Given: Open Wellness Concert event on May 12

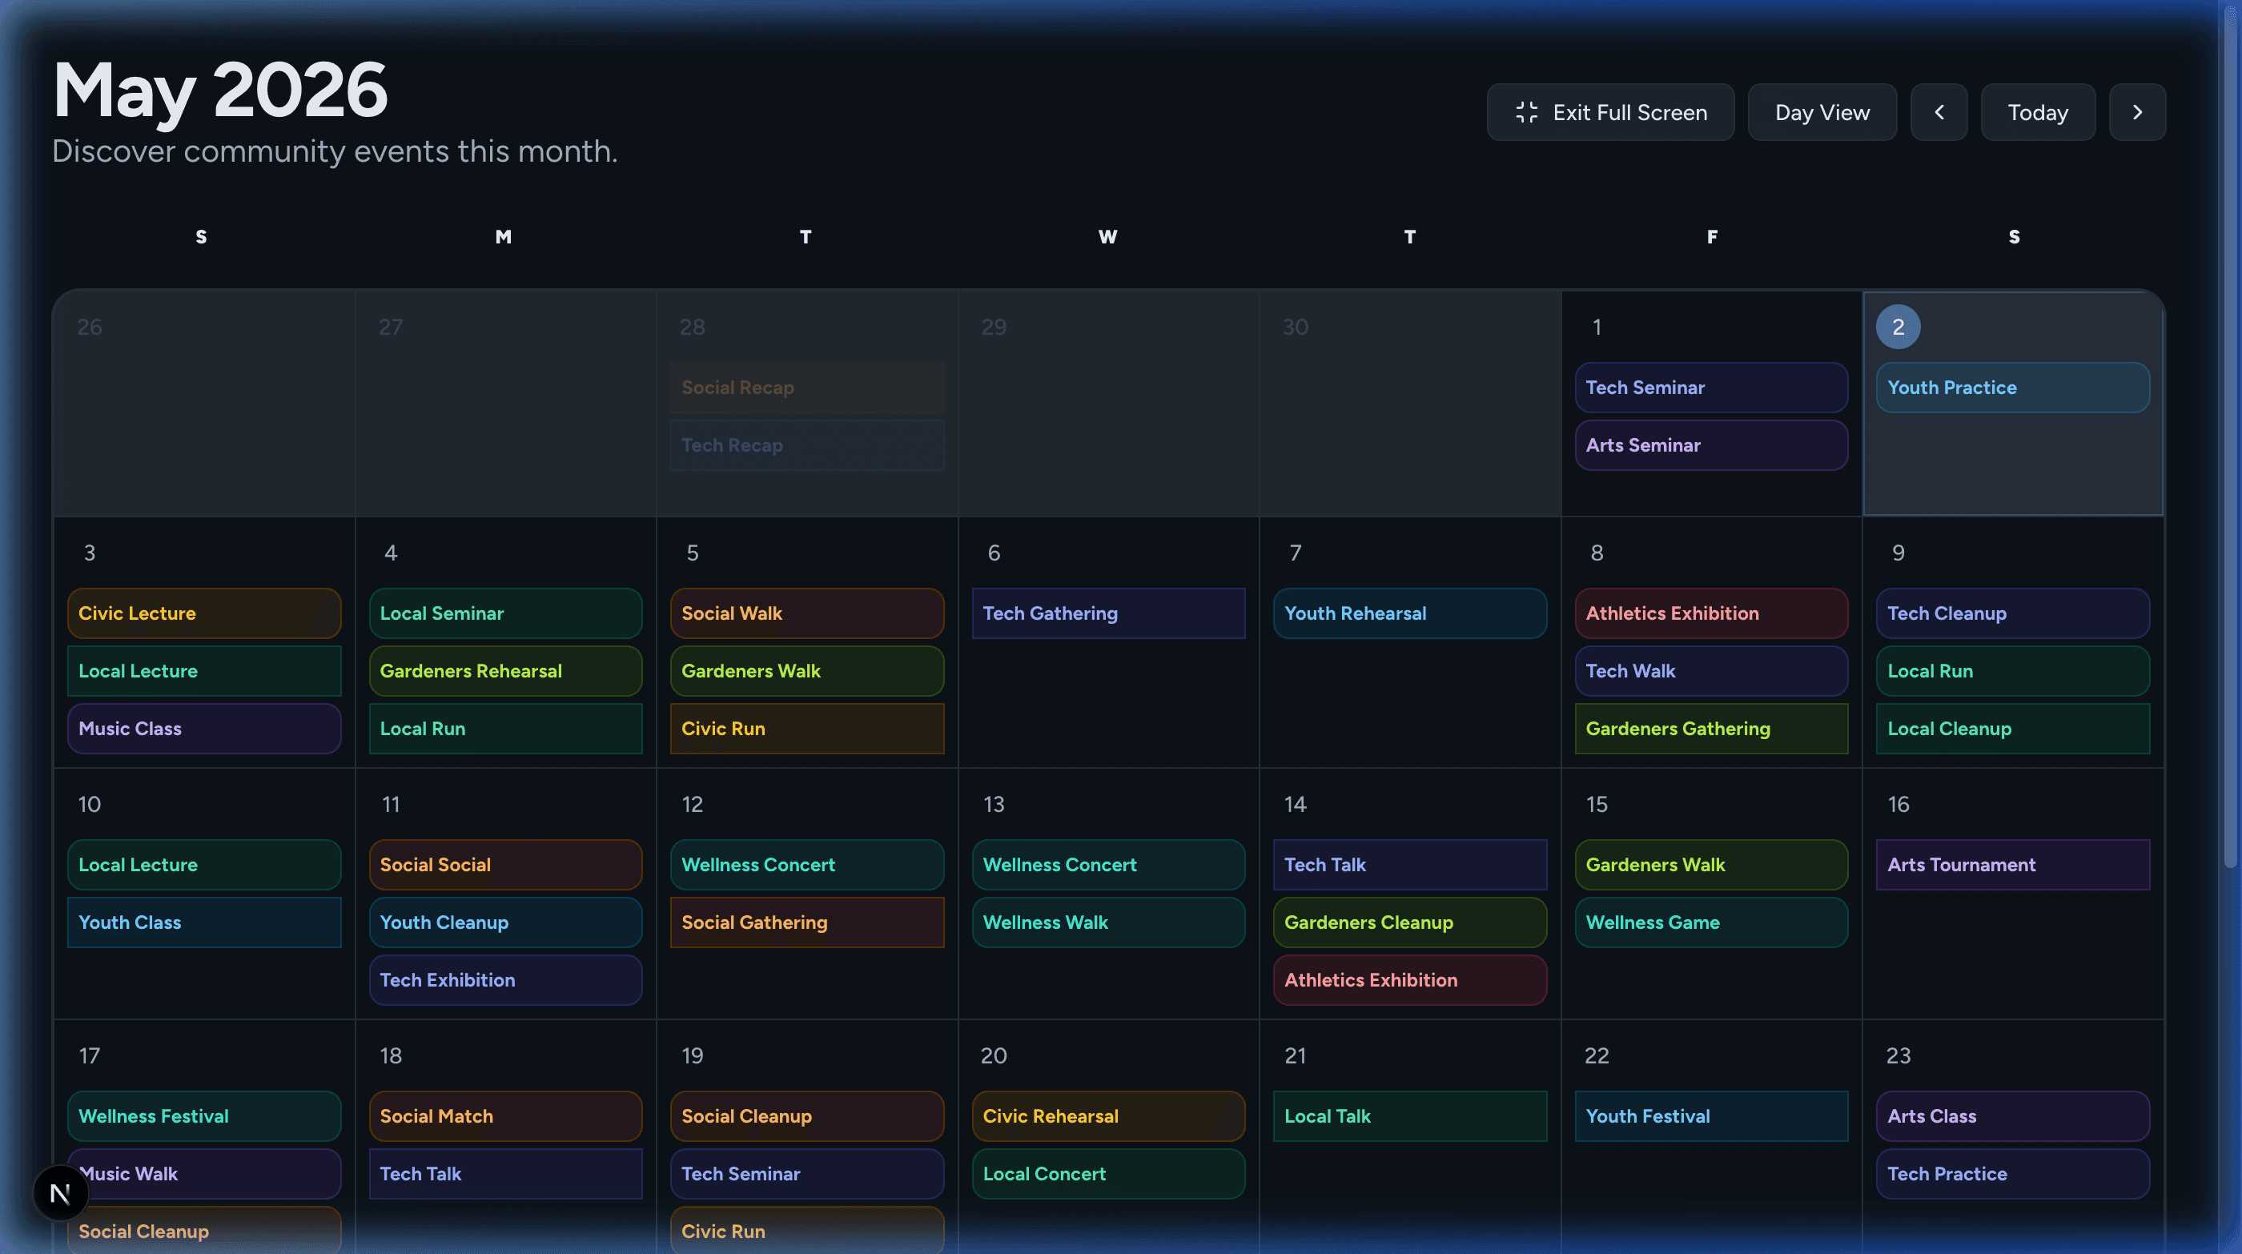Looking at the screenshot, I should click(x=806, y=865).
